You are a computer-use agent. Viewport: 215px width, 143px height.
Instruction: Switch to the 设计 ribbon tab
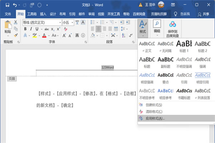coord(53,14)
